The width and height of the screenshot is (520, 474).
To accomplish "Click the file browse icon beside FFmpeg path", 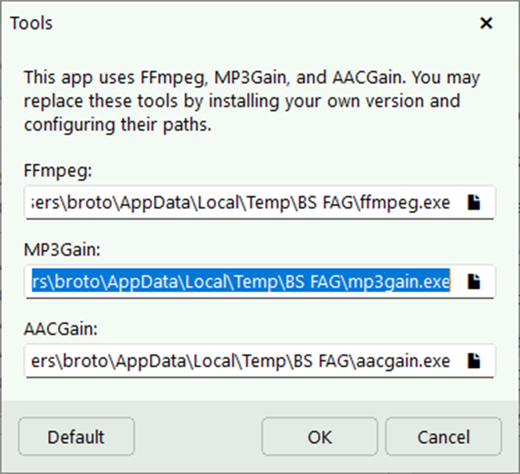I will (x=474, y=202).
